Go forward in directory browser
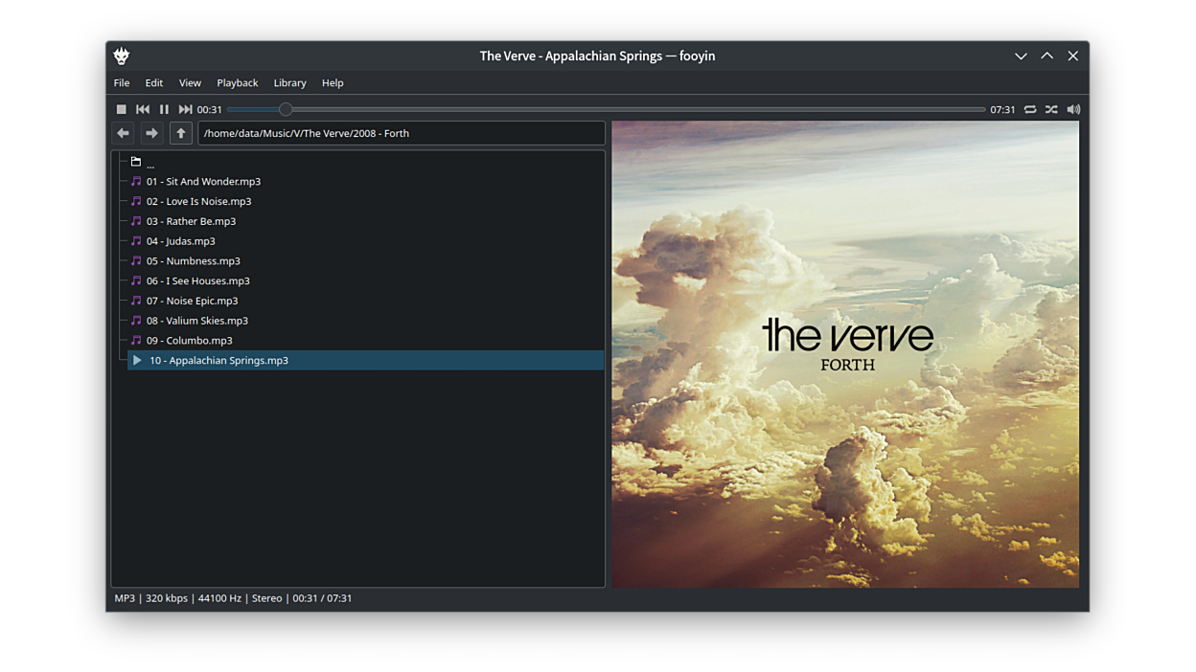1196x672 pixels. (151, 133)
